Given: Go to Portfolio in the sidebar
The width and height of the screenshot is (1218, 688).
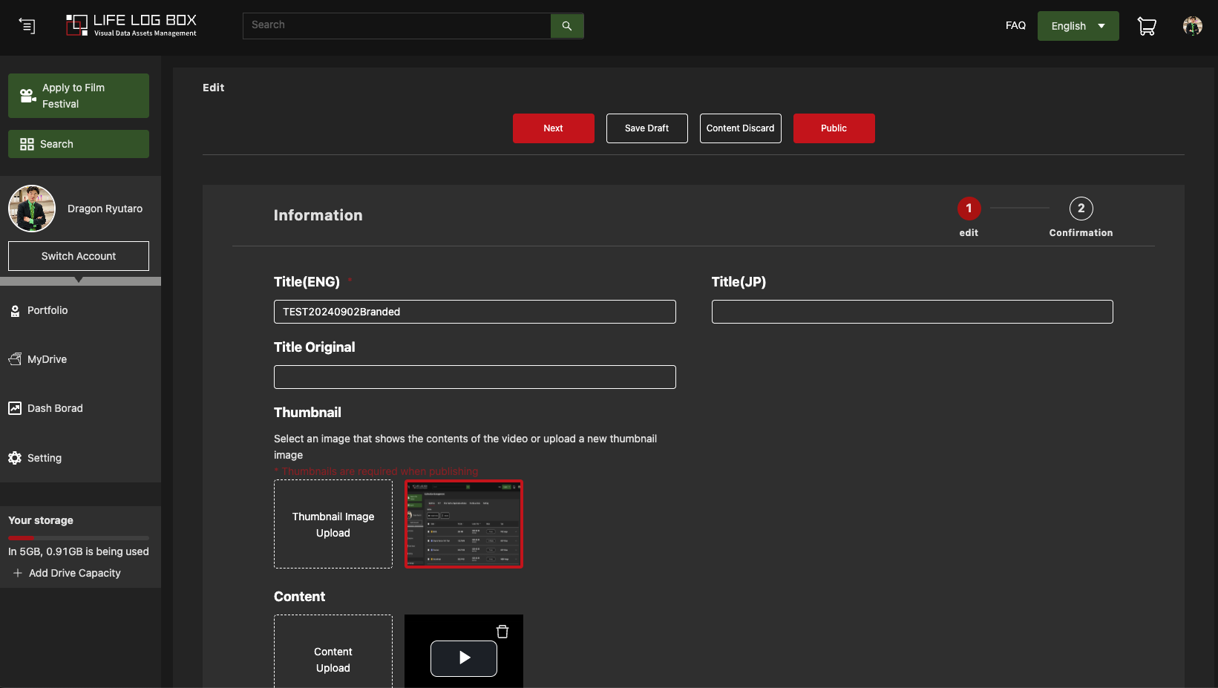Looking at the screenshot, I should (47, 310).
